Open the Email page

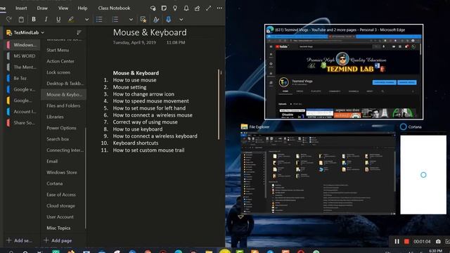[63, 161]
